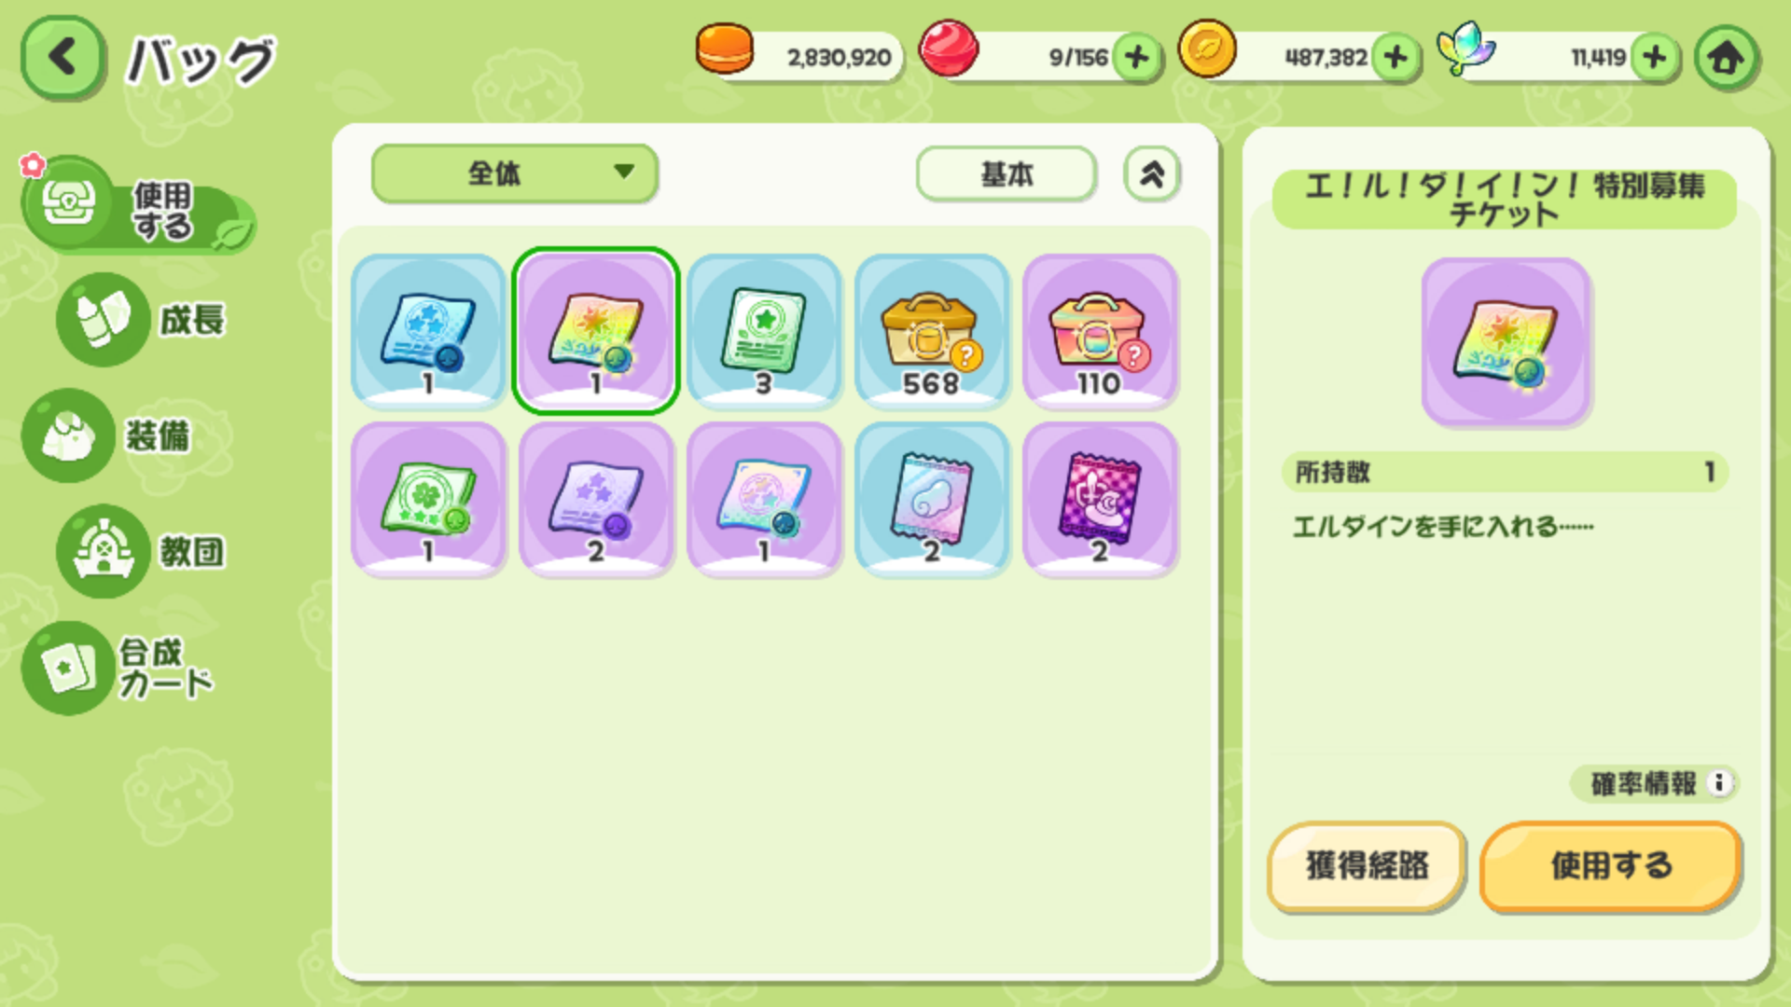Click the 使用する button
The height and width of the screenshot is (1007, 1791).
pos(1611,866)
